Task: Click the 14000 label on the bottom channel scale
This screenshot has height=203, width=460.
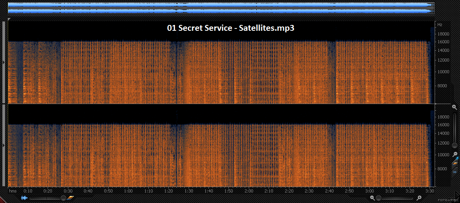Action: pyautogui.click(x=443, y=133)
